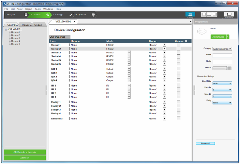Click the Model input field

pos(222,62)
